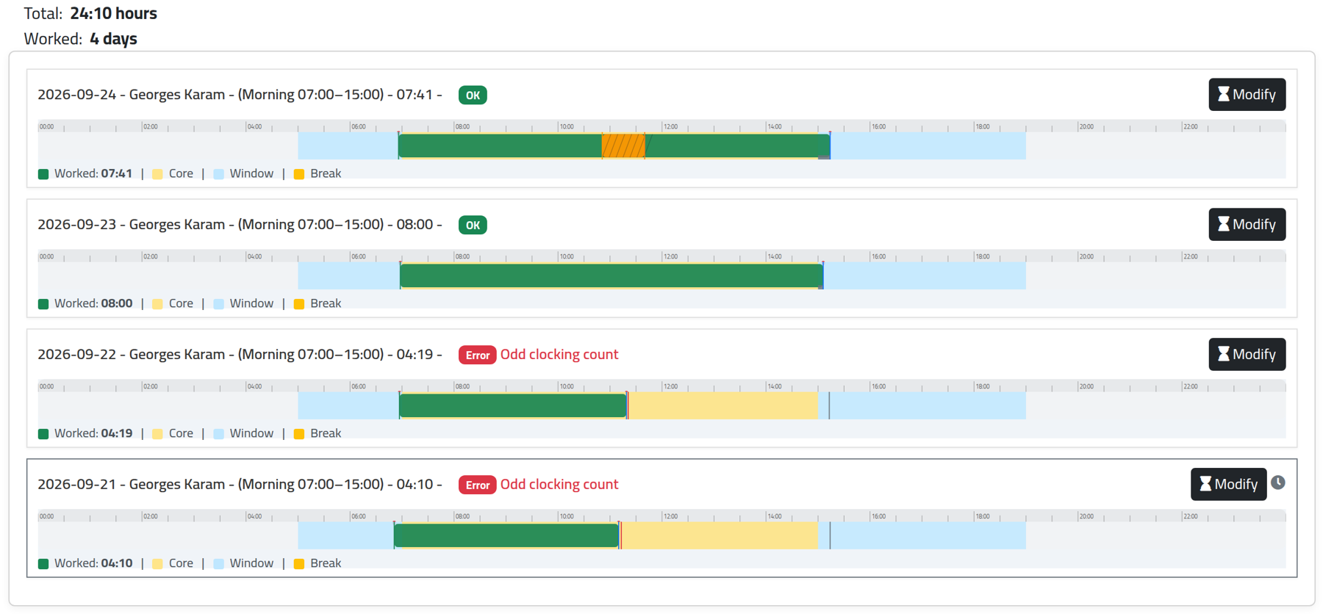Click Modify button for 2026-09-21 entry
The image size is (1323, 614).
click(x=1228, y=485)
